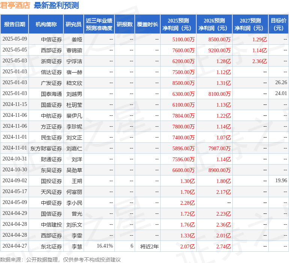This screenshot has width=289, height=263.
Task: Sort by the 报告日期 column header
Action: pyautogui.click(x=15, y=24)
